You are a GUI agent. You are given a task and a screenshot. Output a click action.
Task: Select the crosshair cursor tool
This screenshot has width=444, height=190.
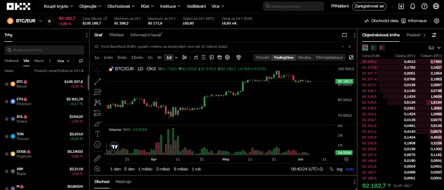click(98, 71)
